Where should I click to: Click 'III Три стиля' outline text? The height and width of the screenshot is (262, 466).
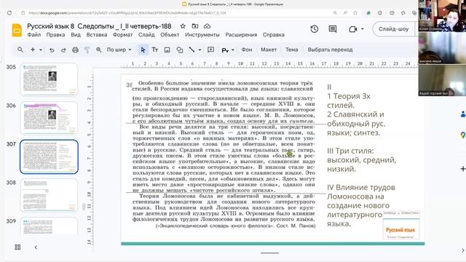click(350, 151)
